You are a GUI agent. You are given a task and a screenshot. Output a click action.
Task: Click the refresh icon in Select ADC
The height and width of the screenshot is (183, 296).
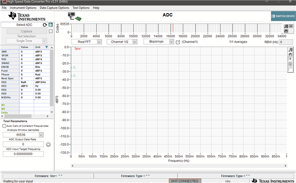(45, 25)
